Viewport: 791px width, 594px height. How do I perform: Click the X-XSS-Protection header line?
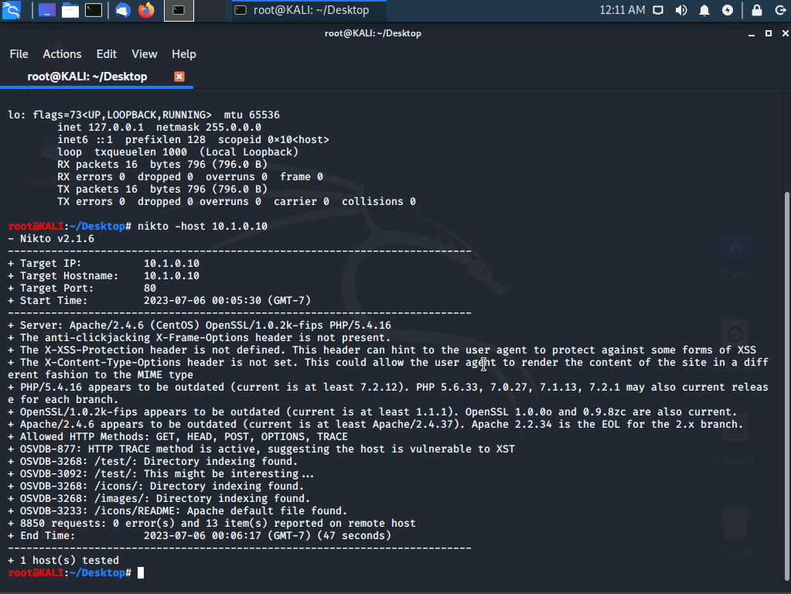pyautogui.click(x=382, y=350)
